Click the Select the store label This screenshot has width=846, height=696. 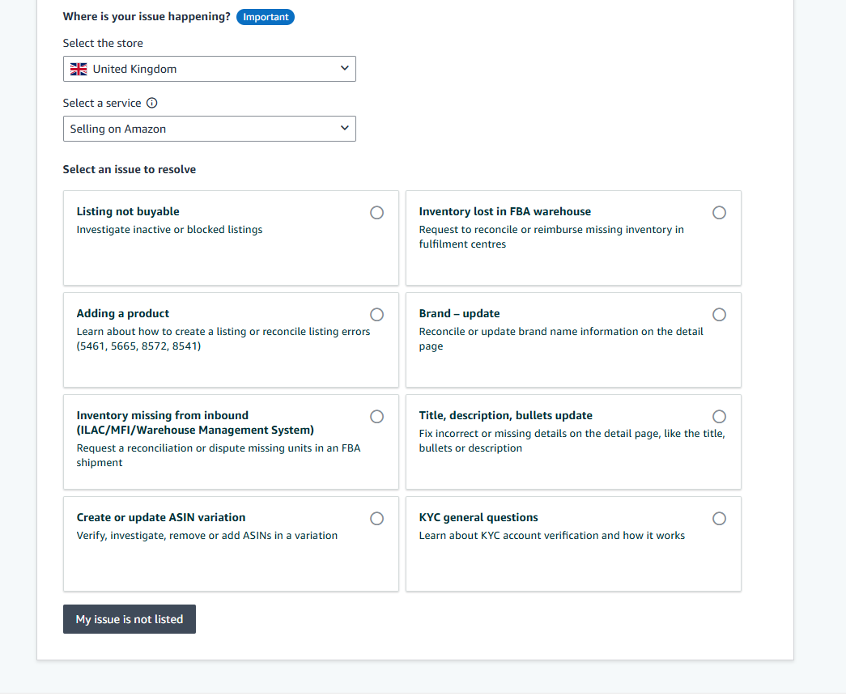[103, 43]
